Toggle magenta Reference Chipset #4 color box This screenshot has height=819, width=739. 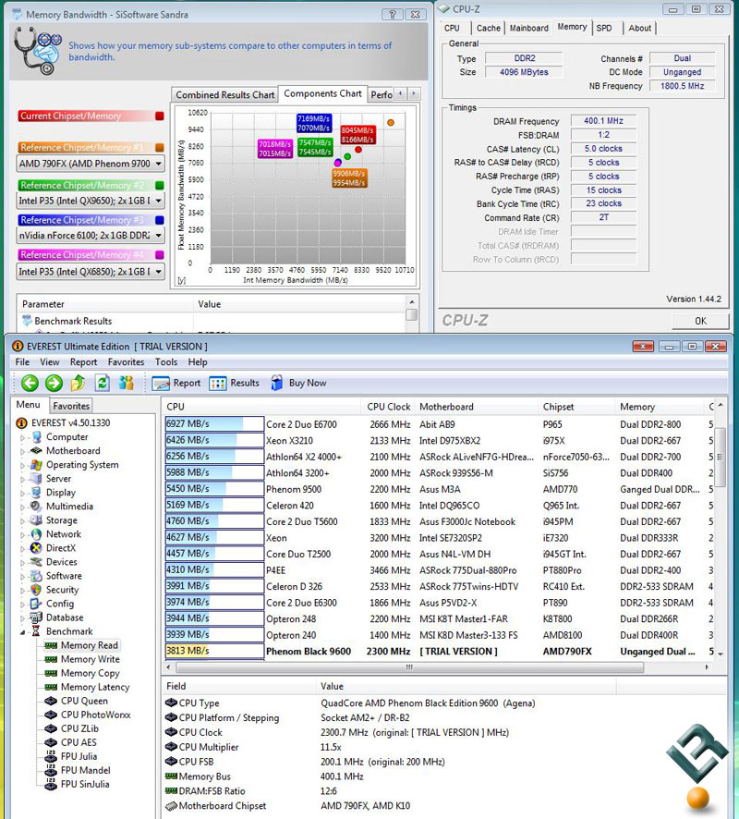pyautogui.click(x=160, y=255)
